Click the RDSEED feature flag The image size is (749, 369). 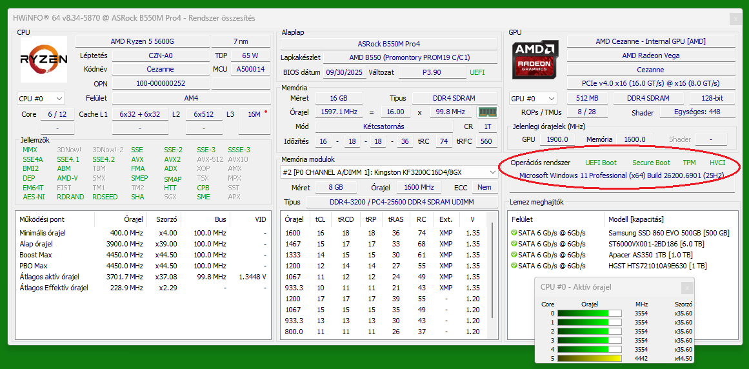[x=105, y=197]
